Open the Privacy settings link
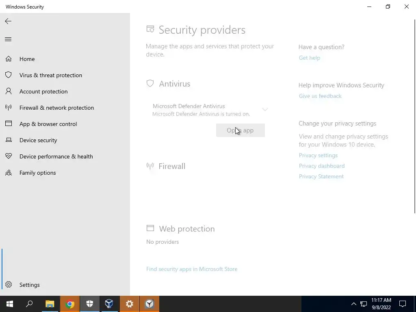 (318, 155)
